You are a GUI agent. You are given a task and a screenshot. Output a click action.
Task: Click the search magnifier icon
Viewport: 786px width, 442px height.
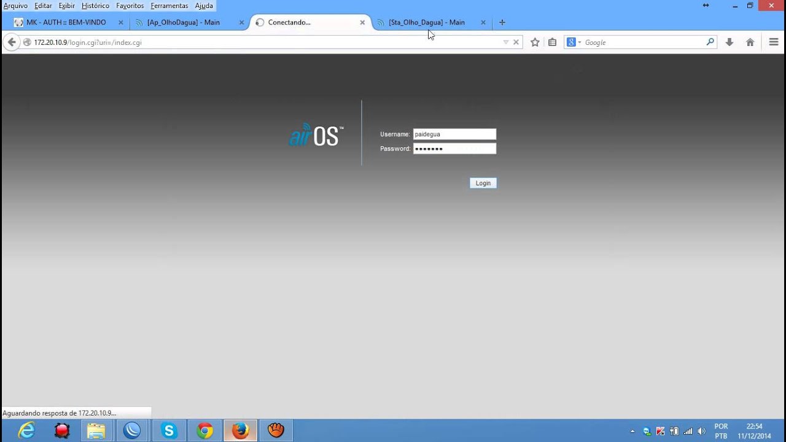(710, 42)
